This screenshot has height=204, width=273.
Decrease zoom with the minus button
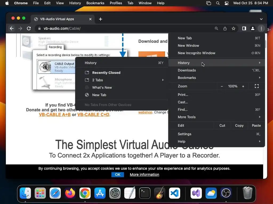pyautogui.click(x=222, y=86)
